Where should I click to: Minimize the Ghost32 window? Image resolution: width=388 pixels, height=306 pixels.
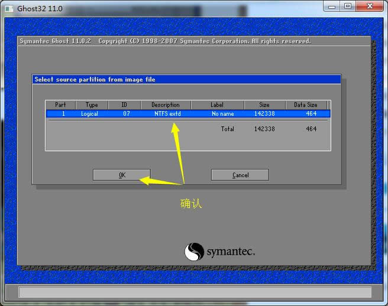click(x=331, y=6)
